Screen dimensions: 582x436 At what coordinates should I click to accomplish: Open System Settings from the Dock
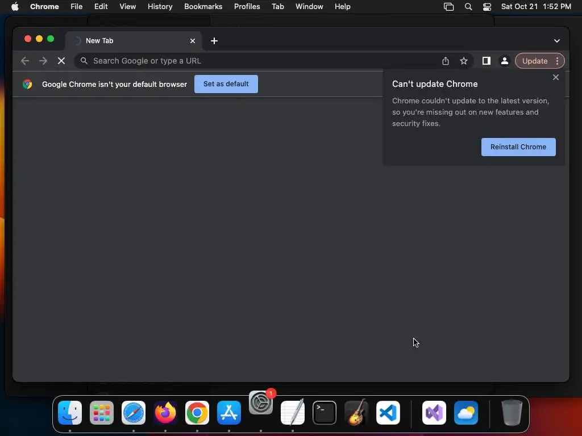pos(261,403)
